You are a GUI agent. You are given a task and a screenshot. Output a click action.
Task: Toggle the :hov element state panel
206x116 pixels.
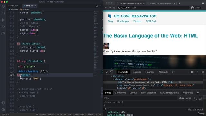pos(182,98)
